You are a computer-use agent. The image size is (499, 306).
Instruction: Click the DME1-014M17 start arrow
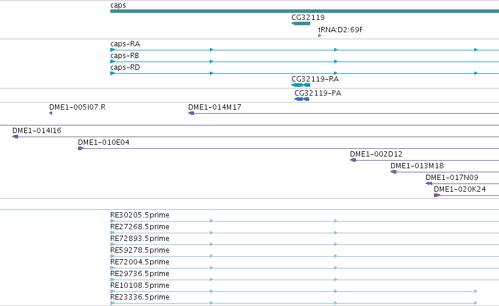[191, 113]
